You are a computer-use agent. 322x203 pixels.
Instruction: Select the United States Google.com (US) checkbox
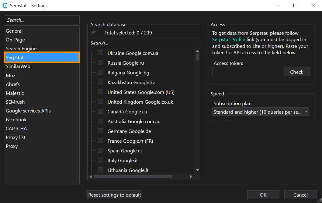(100, 92)
